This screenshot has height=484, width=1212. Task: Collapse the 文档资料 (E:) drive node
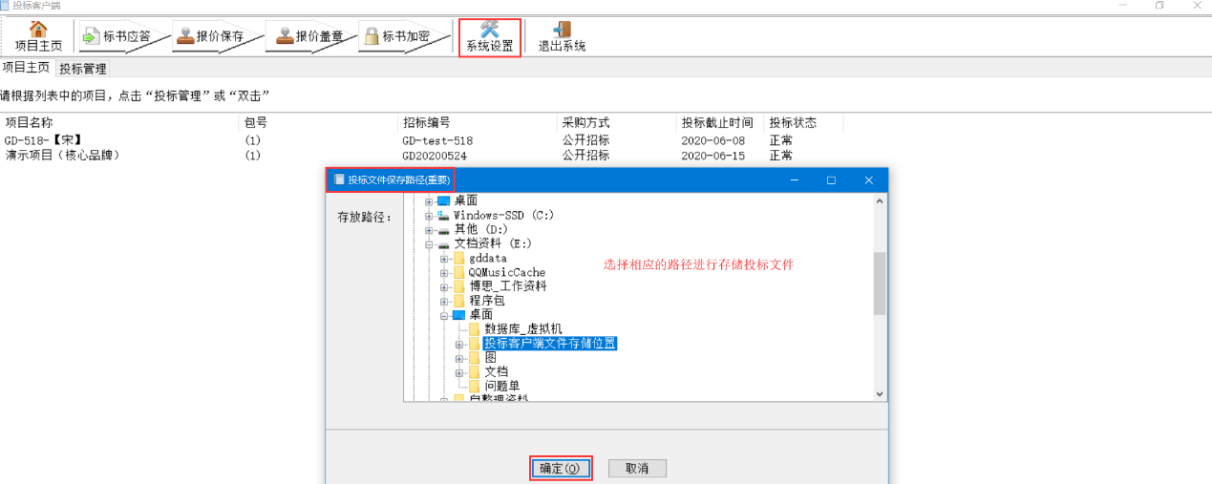tap(429, 244)
